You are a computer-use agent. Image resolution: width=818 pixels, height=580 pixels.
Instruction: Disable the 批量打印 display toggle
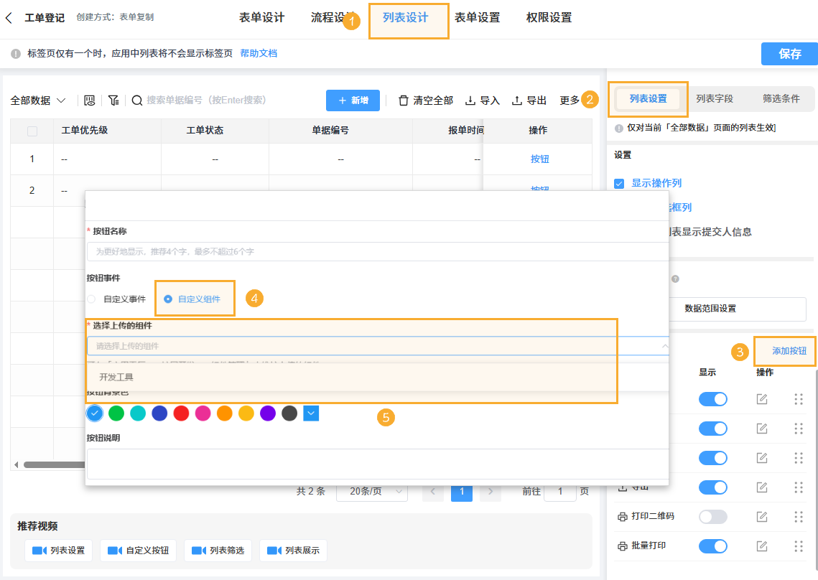[x=712, y=546]
